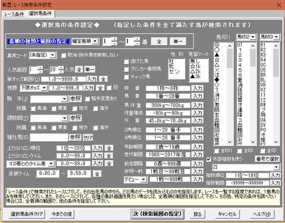Select the ◆ mark in 馬印1 list
The height and width of the screenshot is (223, 285).
(217, 79)
